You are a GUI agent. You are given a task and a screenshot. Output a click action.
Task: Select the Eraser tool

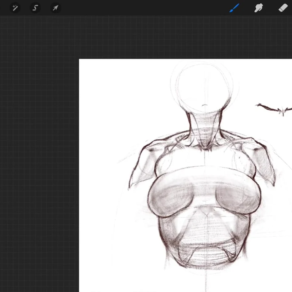[283, 8]
